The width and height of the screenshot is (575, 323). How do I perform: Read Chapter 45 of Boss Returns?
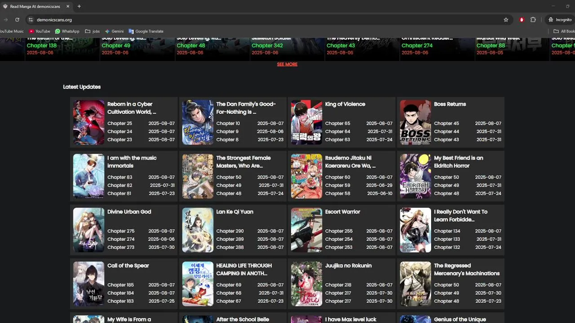click(x=446, y=123)
